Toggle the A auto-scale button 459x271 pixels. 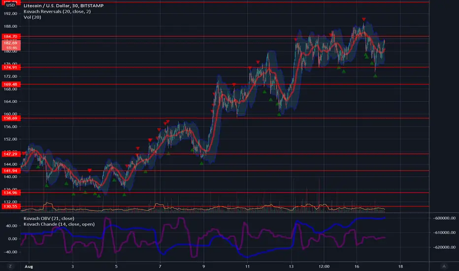click(x=444, y=266)
